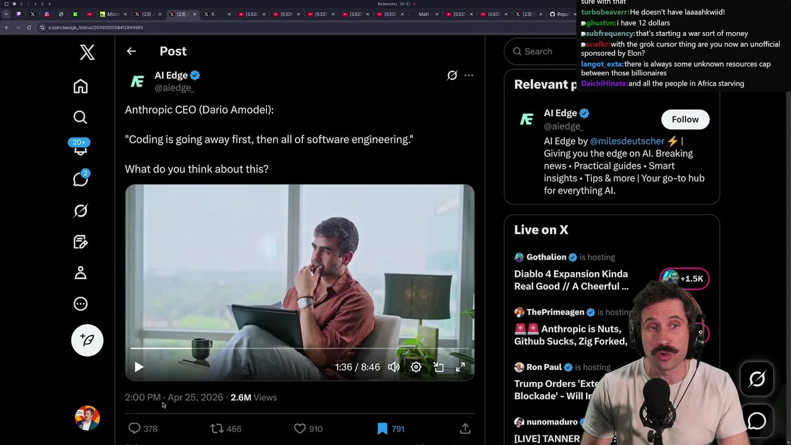This screenshot has width=791, height=445.
Task: Open floating messages chat button
Action: pyautogui.click(x=757, y=421)
